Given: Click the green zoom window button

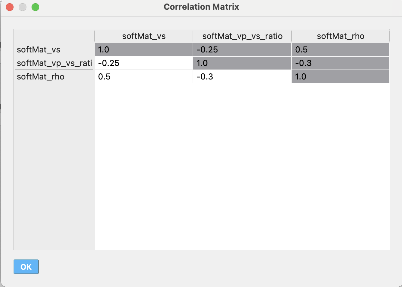Looking at the screenshot, I should [35, 7].
